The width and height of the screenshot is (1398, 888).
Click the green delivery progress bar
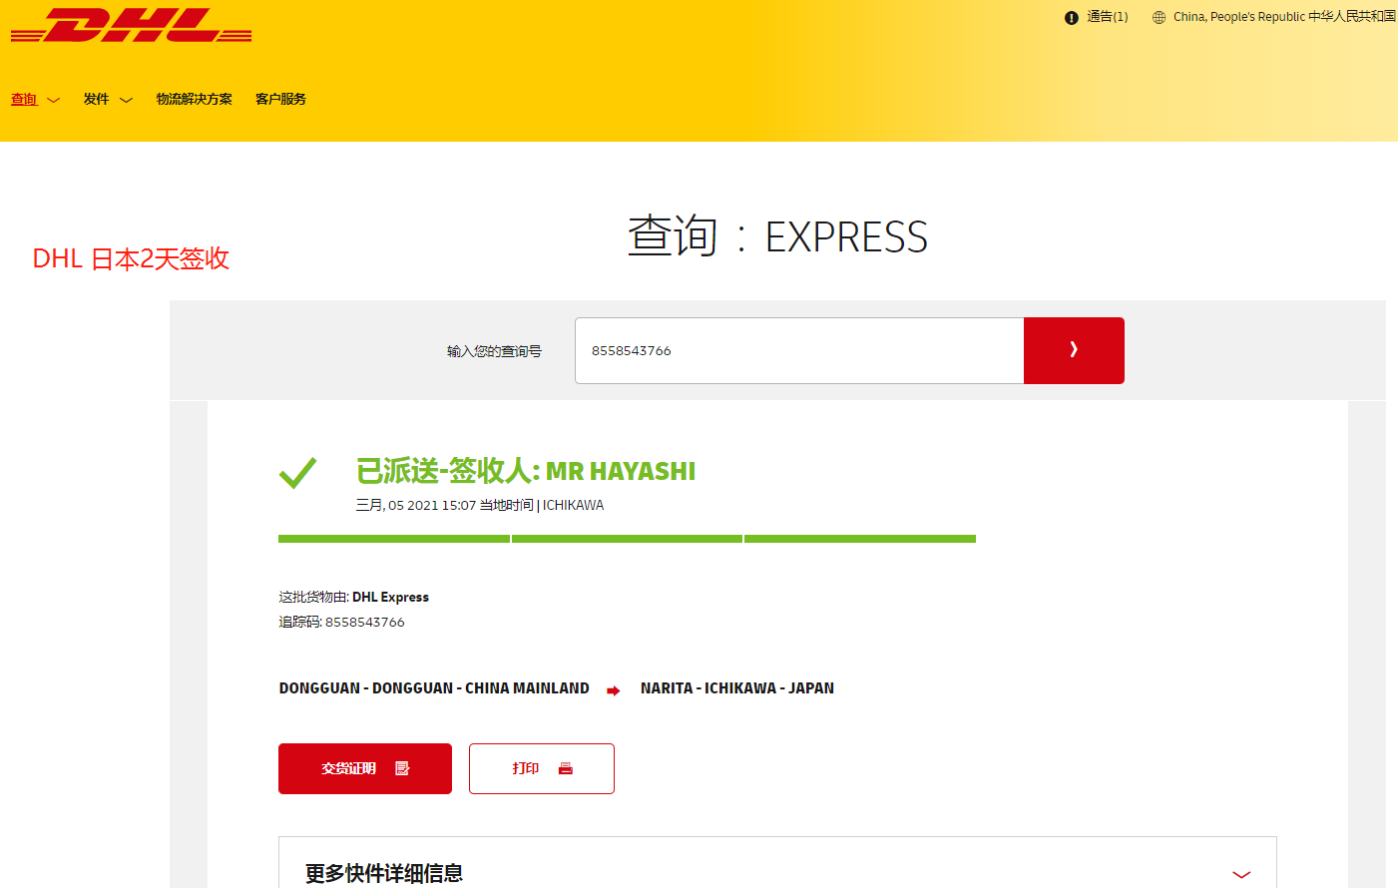[x=627, y=539]
